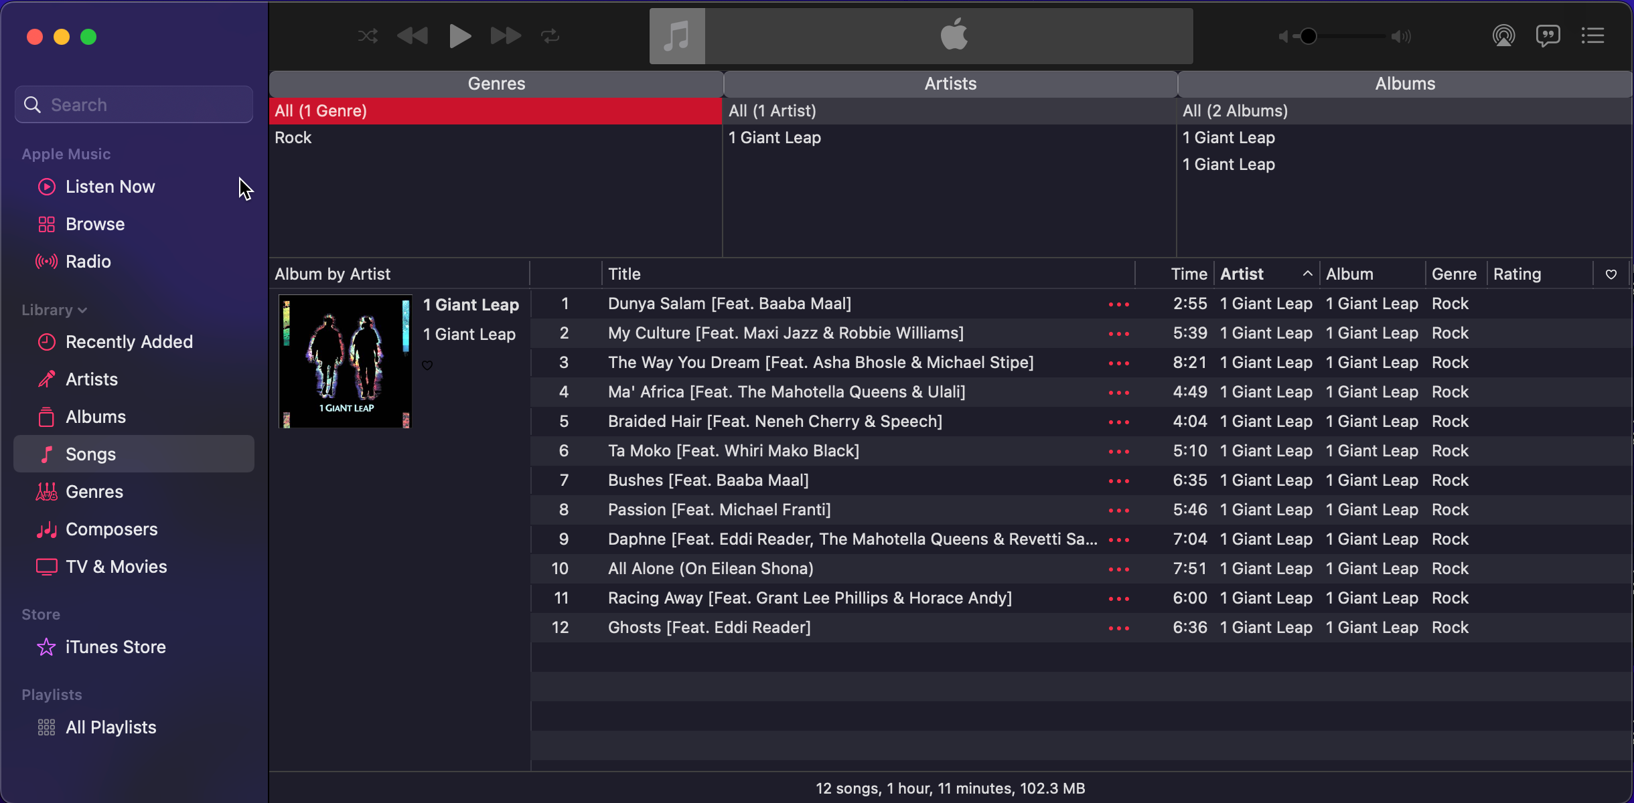Go to previous track

(x=413, y=36)
